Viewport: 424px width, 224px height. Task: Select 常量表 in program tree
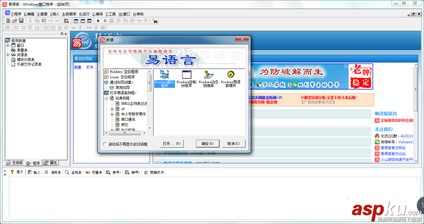coord(24,50)
